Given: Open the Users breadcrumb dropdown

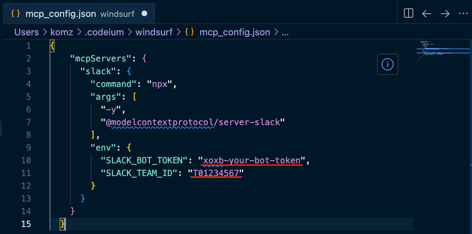Looking at the screenshot, I should point(26,32).
